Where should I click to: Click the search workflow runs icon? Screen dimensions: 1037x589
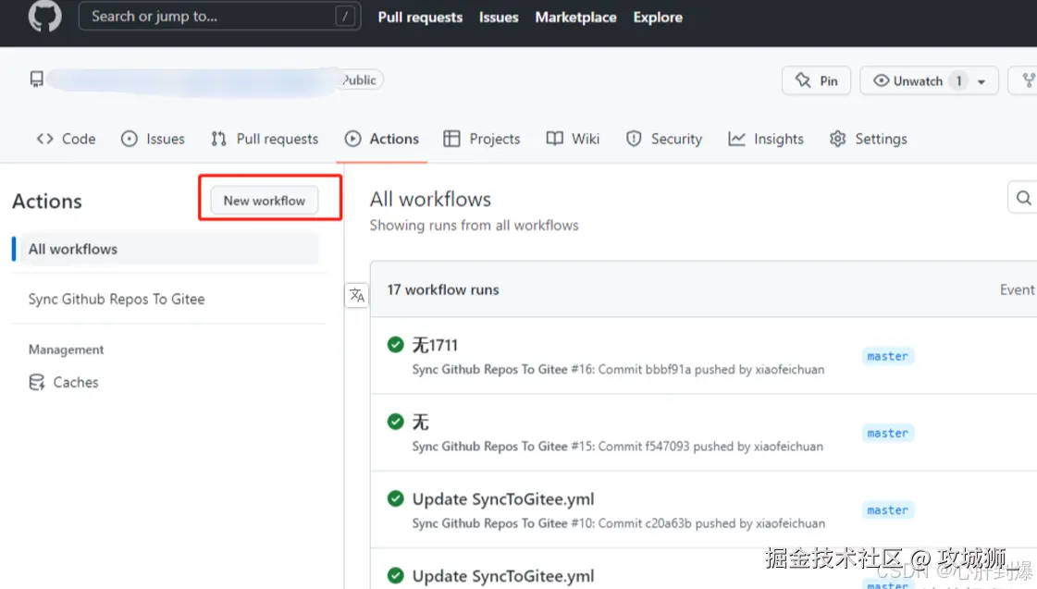[1023, 198]
